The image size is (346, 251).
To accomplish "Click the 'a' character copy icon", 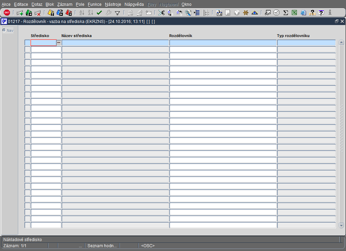I will point(170,13).
